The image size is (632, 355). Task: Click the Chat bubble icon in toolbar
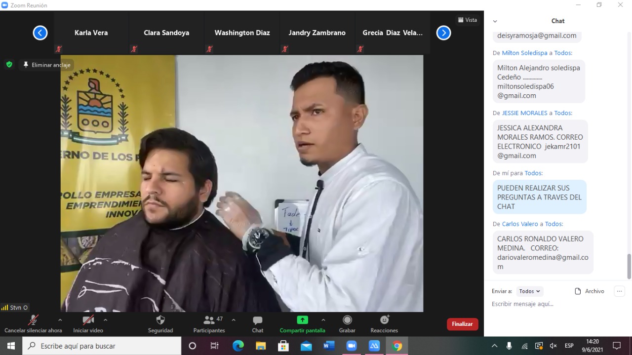pyautogui.click(x=258, y=320)
